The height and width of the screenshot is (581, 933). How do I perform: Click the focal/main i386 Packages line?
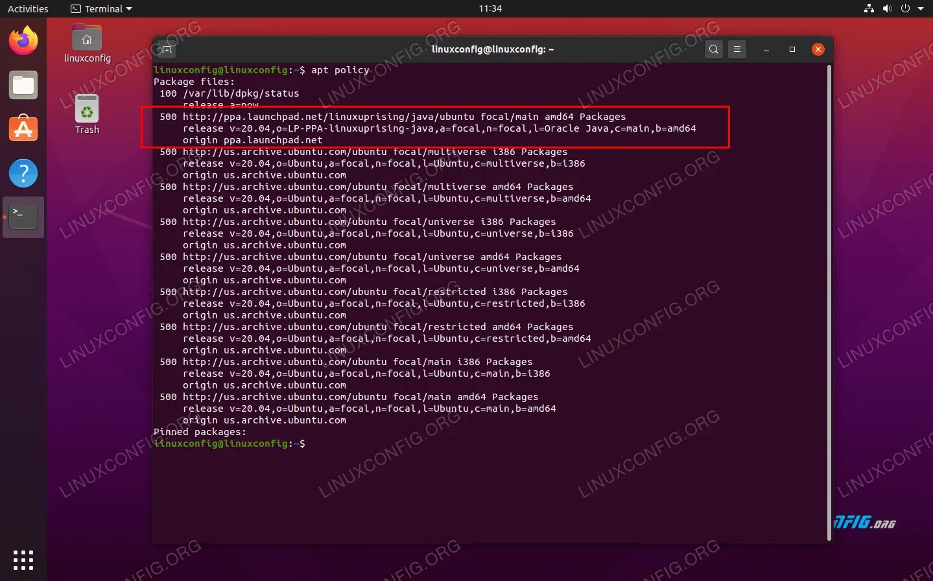click(346, 362)
